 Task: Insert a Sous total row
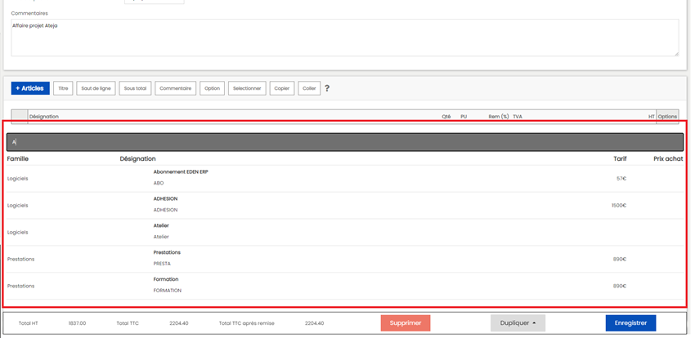(x=135, y=88)
